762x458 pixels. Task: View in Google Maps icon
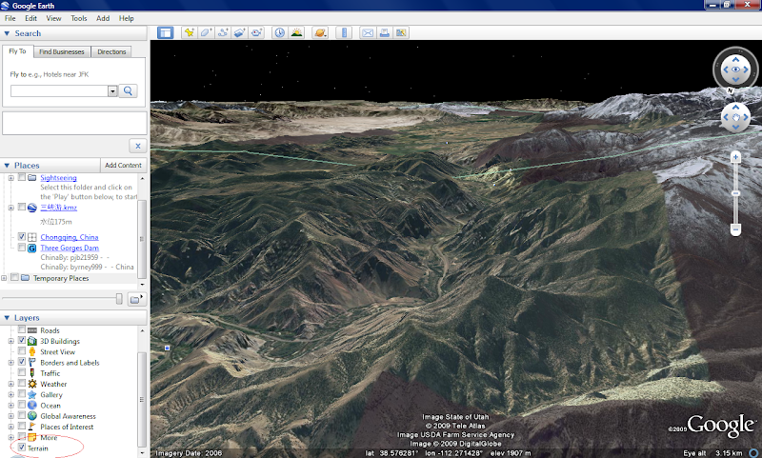click(x=401, y=32)
